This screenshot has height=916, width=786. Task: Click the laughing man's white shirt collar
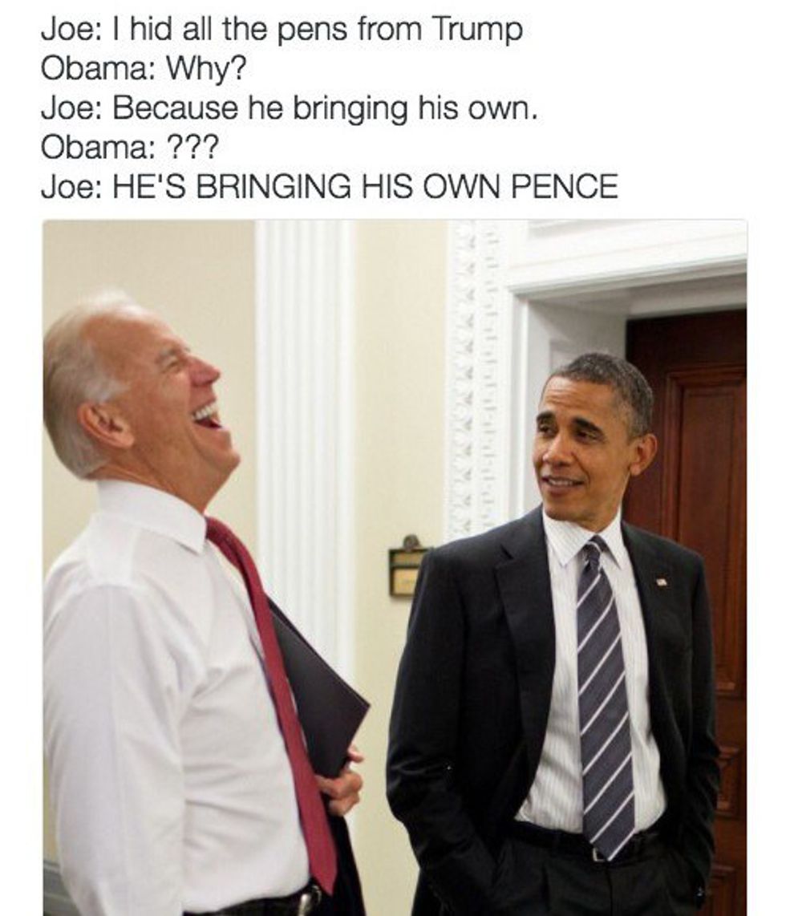click(152, 514)
